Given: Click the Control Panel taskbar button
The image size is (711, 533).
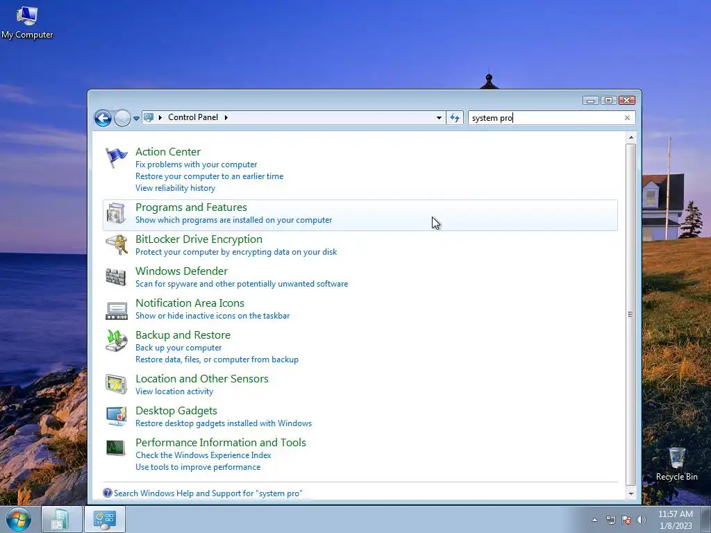Looking at the screenshot, I should click(x=105, y=519).
